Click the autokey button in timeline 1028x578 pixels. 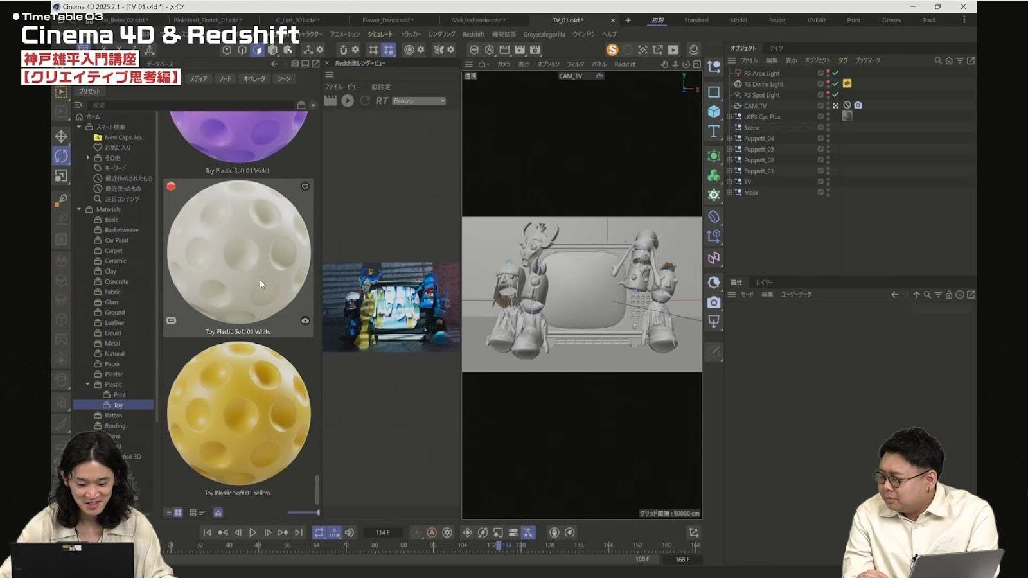(432, 532)
